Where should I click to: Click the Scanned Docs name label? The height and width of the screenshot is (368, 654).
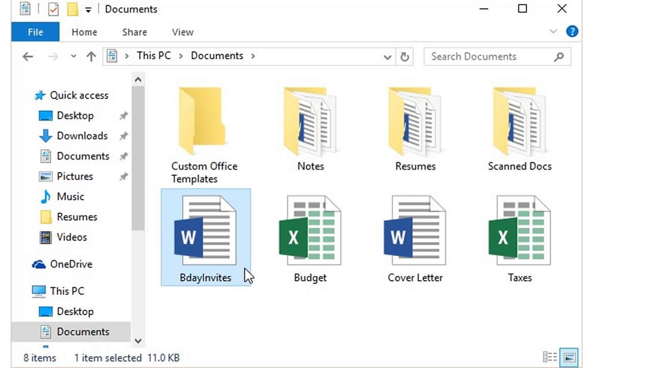pyautogui.click(x=520, y=167)
